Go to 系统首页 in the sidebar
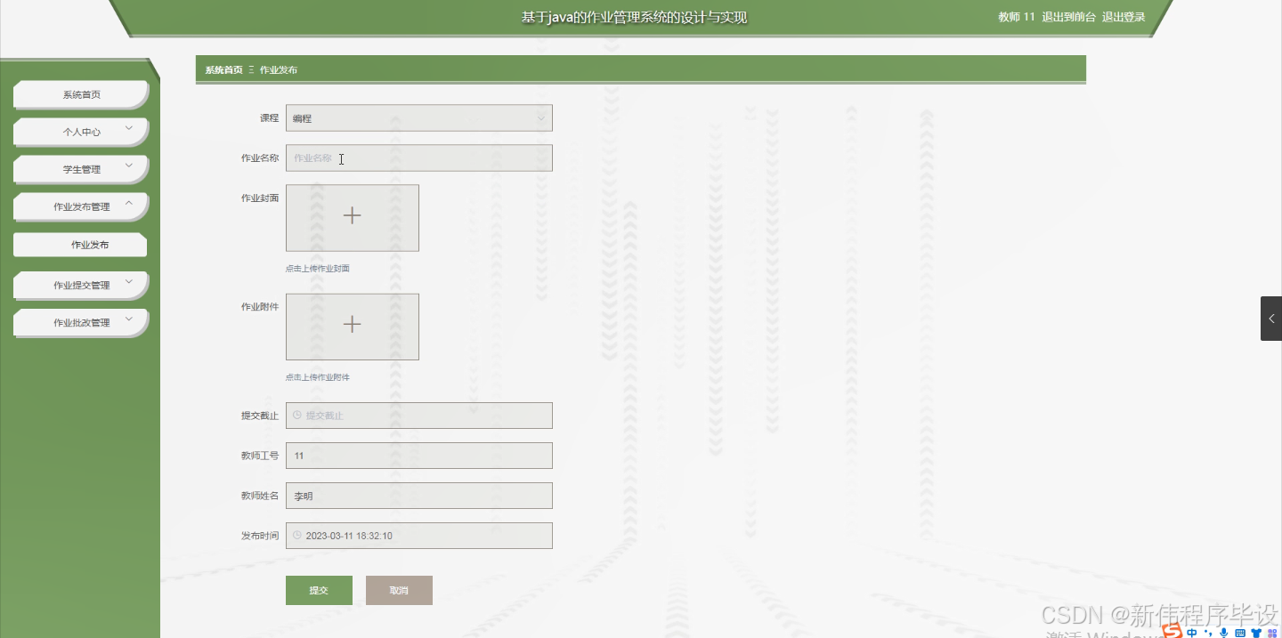The image size is (1282, 638). 81,94
